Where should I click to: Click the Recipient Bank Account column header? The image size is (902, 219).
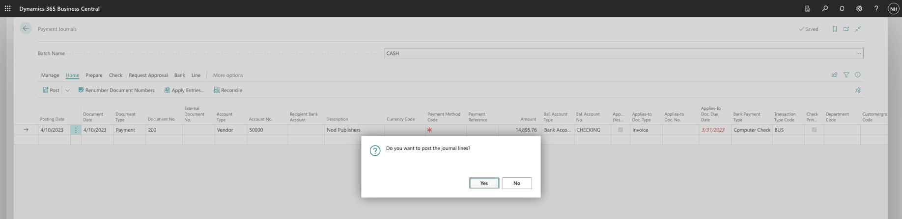[304, 117]
